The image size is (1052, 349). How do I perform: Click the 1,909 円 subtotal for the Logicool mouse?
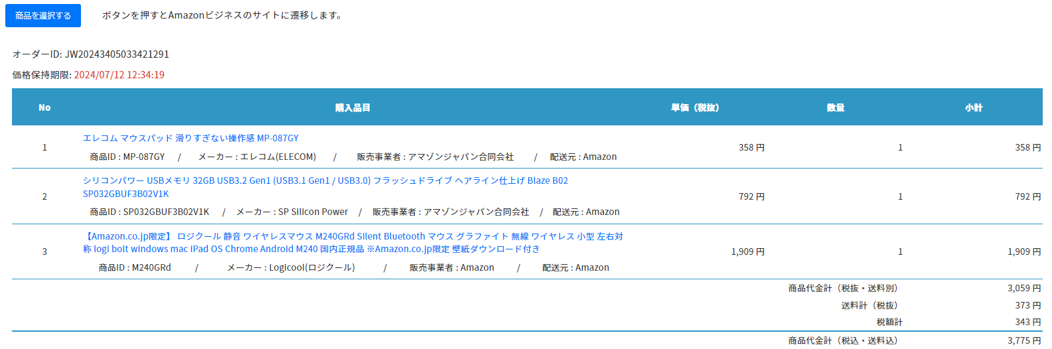pos(1024,251)
